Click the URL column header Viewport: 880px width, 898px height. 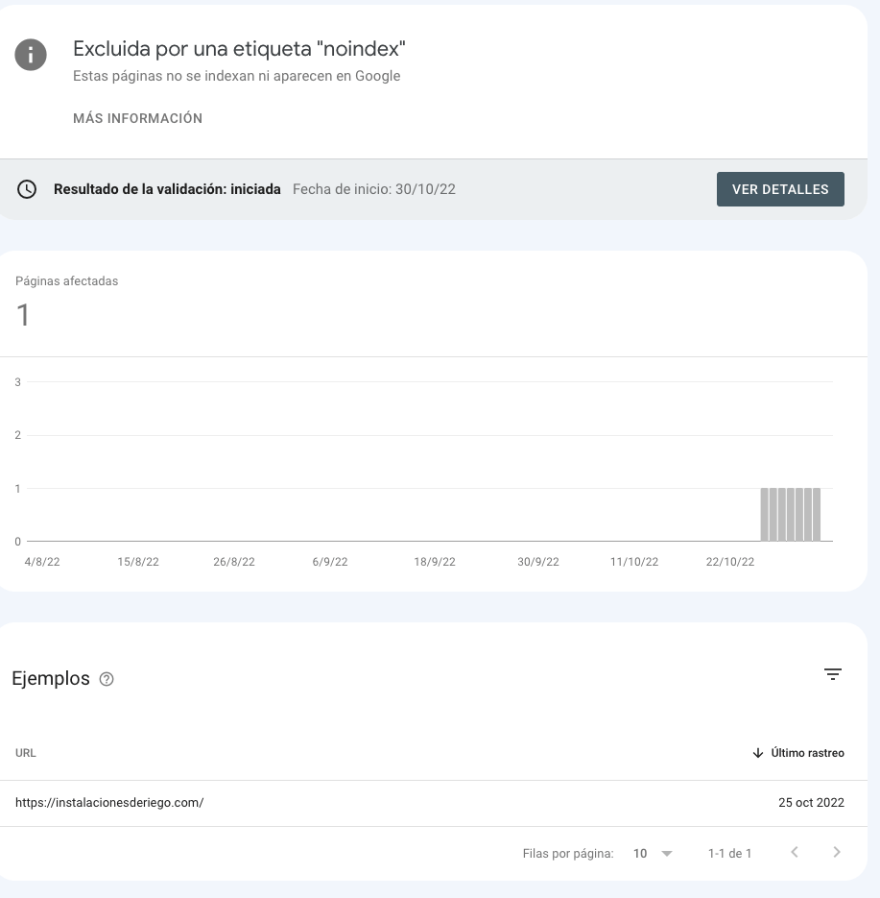(26, 753)
